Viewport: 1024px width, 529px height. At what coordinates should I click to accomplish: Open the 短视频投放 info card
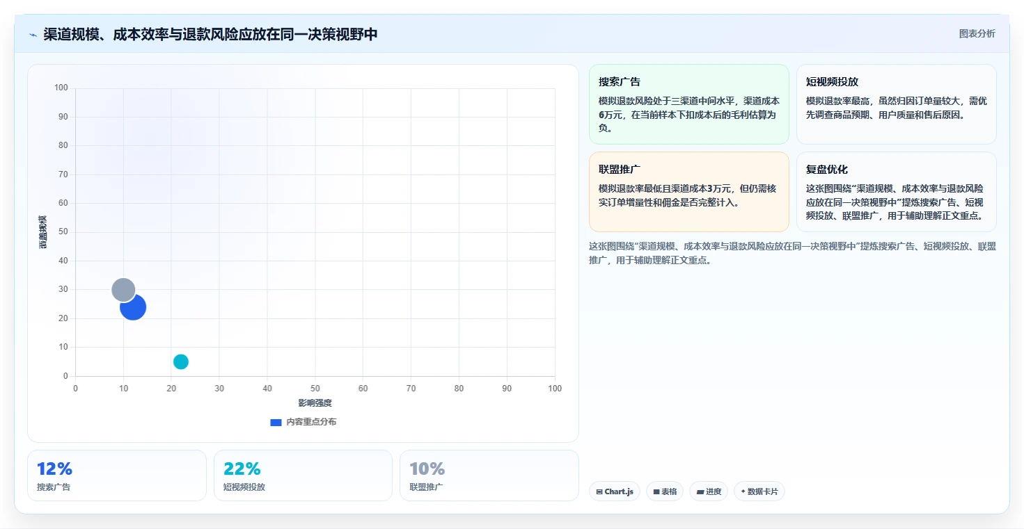coord(897,104)
